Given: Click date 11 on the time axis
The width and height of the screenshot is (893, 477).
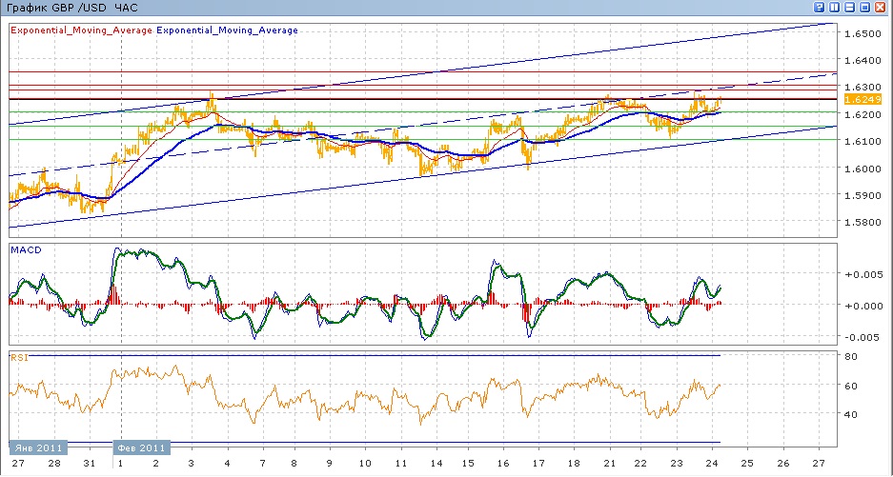Looking at the screenshot, I should click(401, 464).
